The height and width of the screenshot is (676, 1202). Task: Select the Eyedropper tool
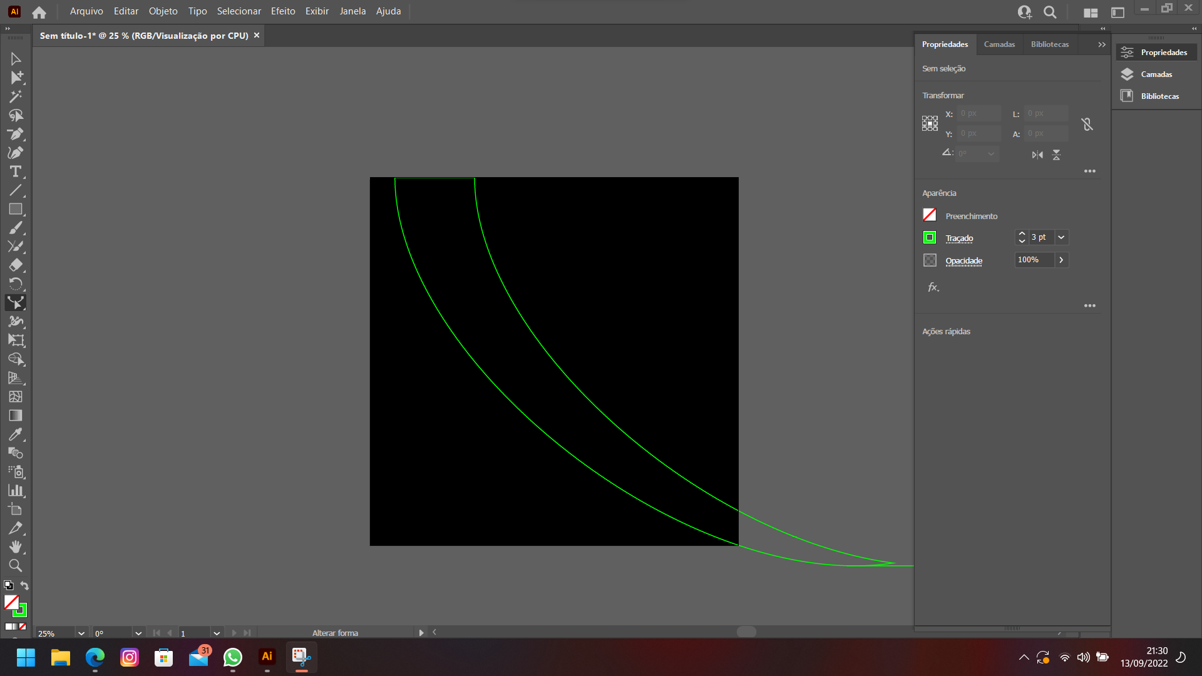pos(16,434)
